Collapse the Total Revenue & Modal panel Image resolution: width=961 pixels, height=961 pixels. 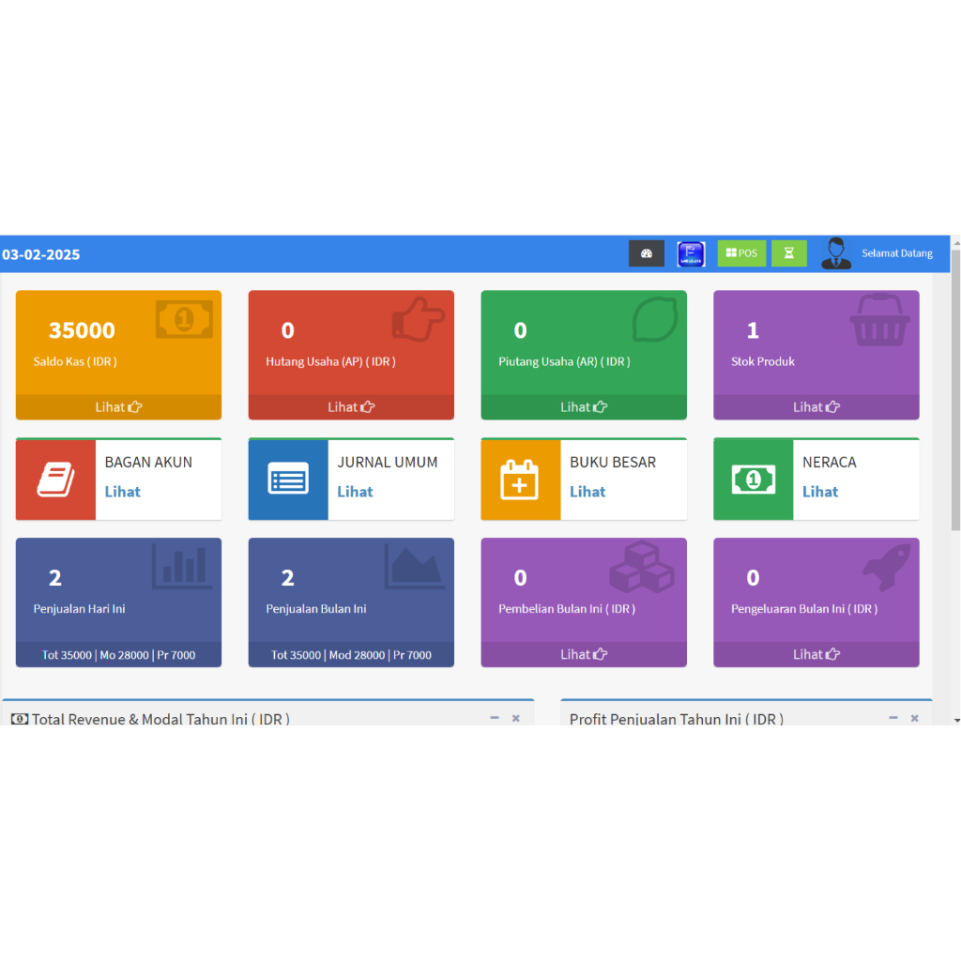(495, 717)
